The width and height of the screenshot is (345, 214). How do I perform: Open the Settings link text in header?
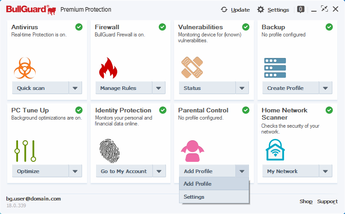(278, 10)
